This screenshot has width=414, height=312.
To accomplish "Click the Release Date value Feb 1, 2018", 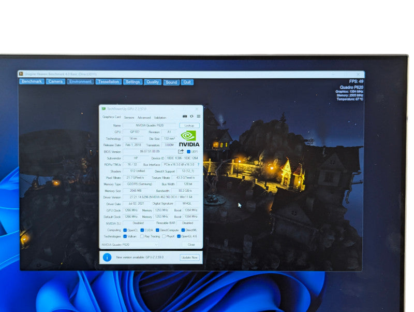I will [x=133, y=145].
